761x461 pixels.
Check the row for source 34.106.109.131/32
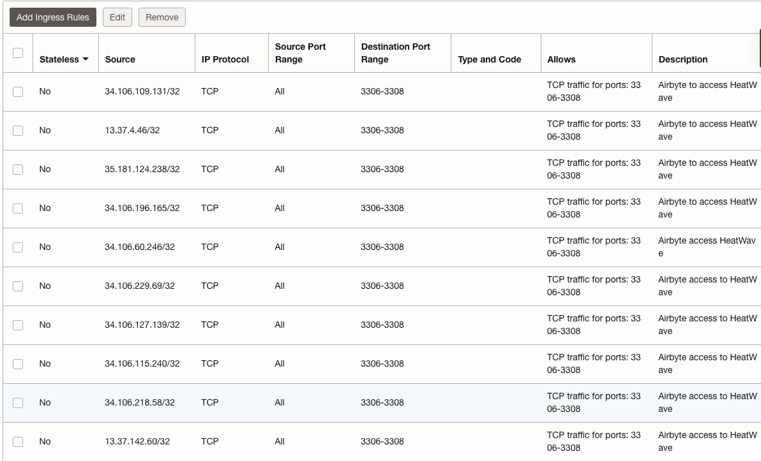[x=18, y=91]
